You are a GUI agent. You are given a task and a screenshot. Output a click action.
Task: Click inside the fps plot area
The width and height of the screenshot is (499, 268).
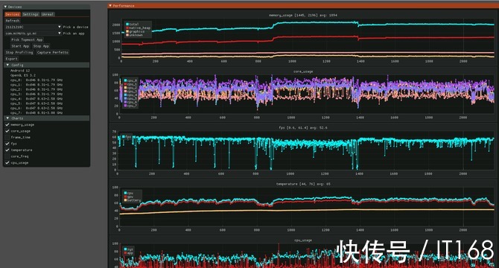pos(305,150)
